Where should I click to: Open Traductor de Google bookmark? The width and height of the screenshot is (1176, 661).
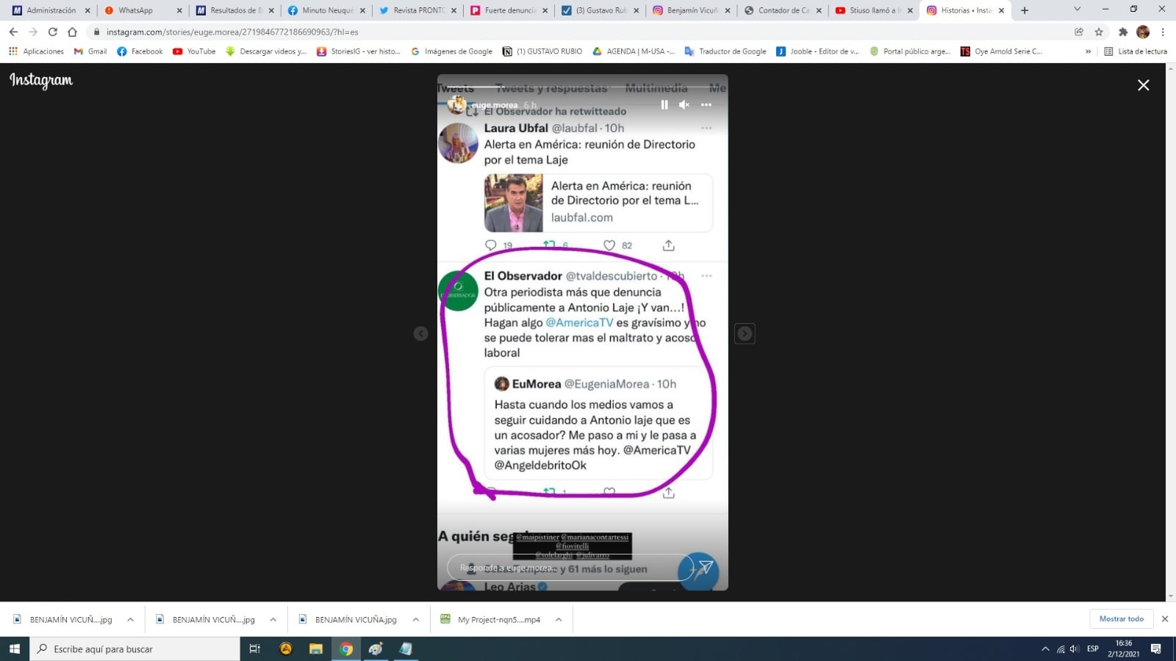tap(725, 51)
